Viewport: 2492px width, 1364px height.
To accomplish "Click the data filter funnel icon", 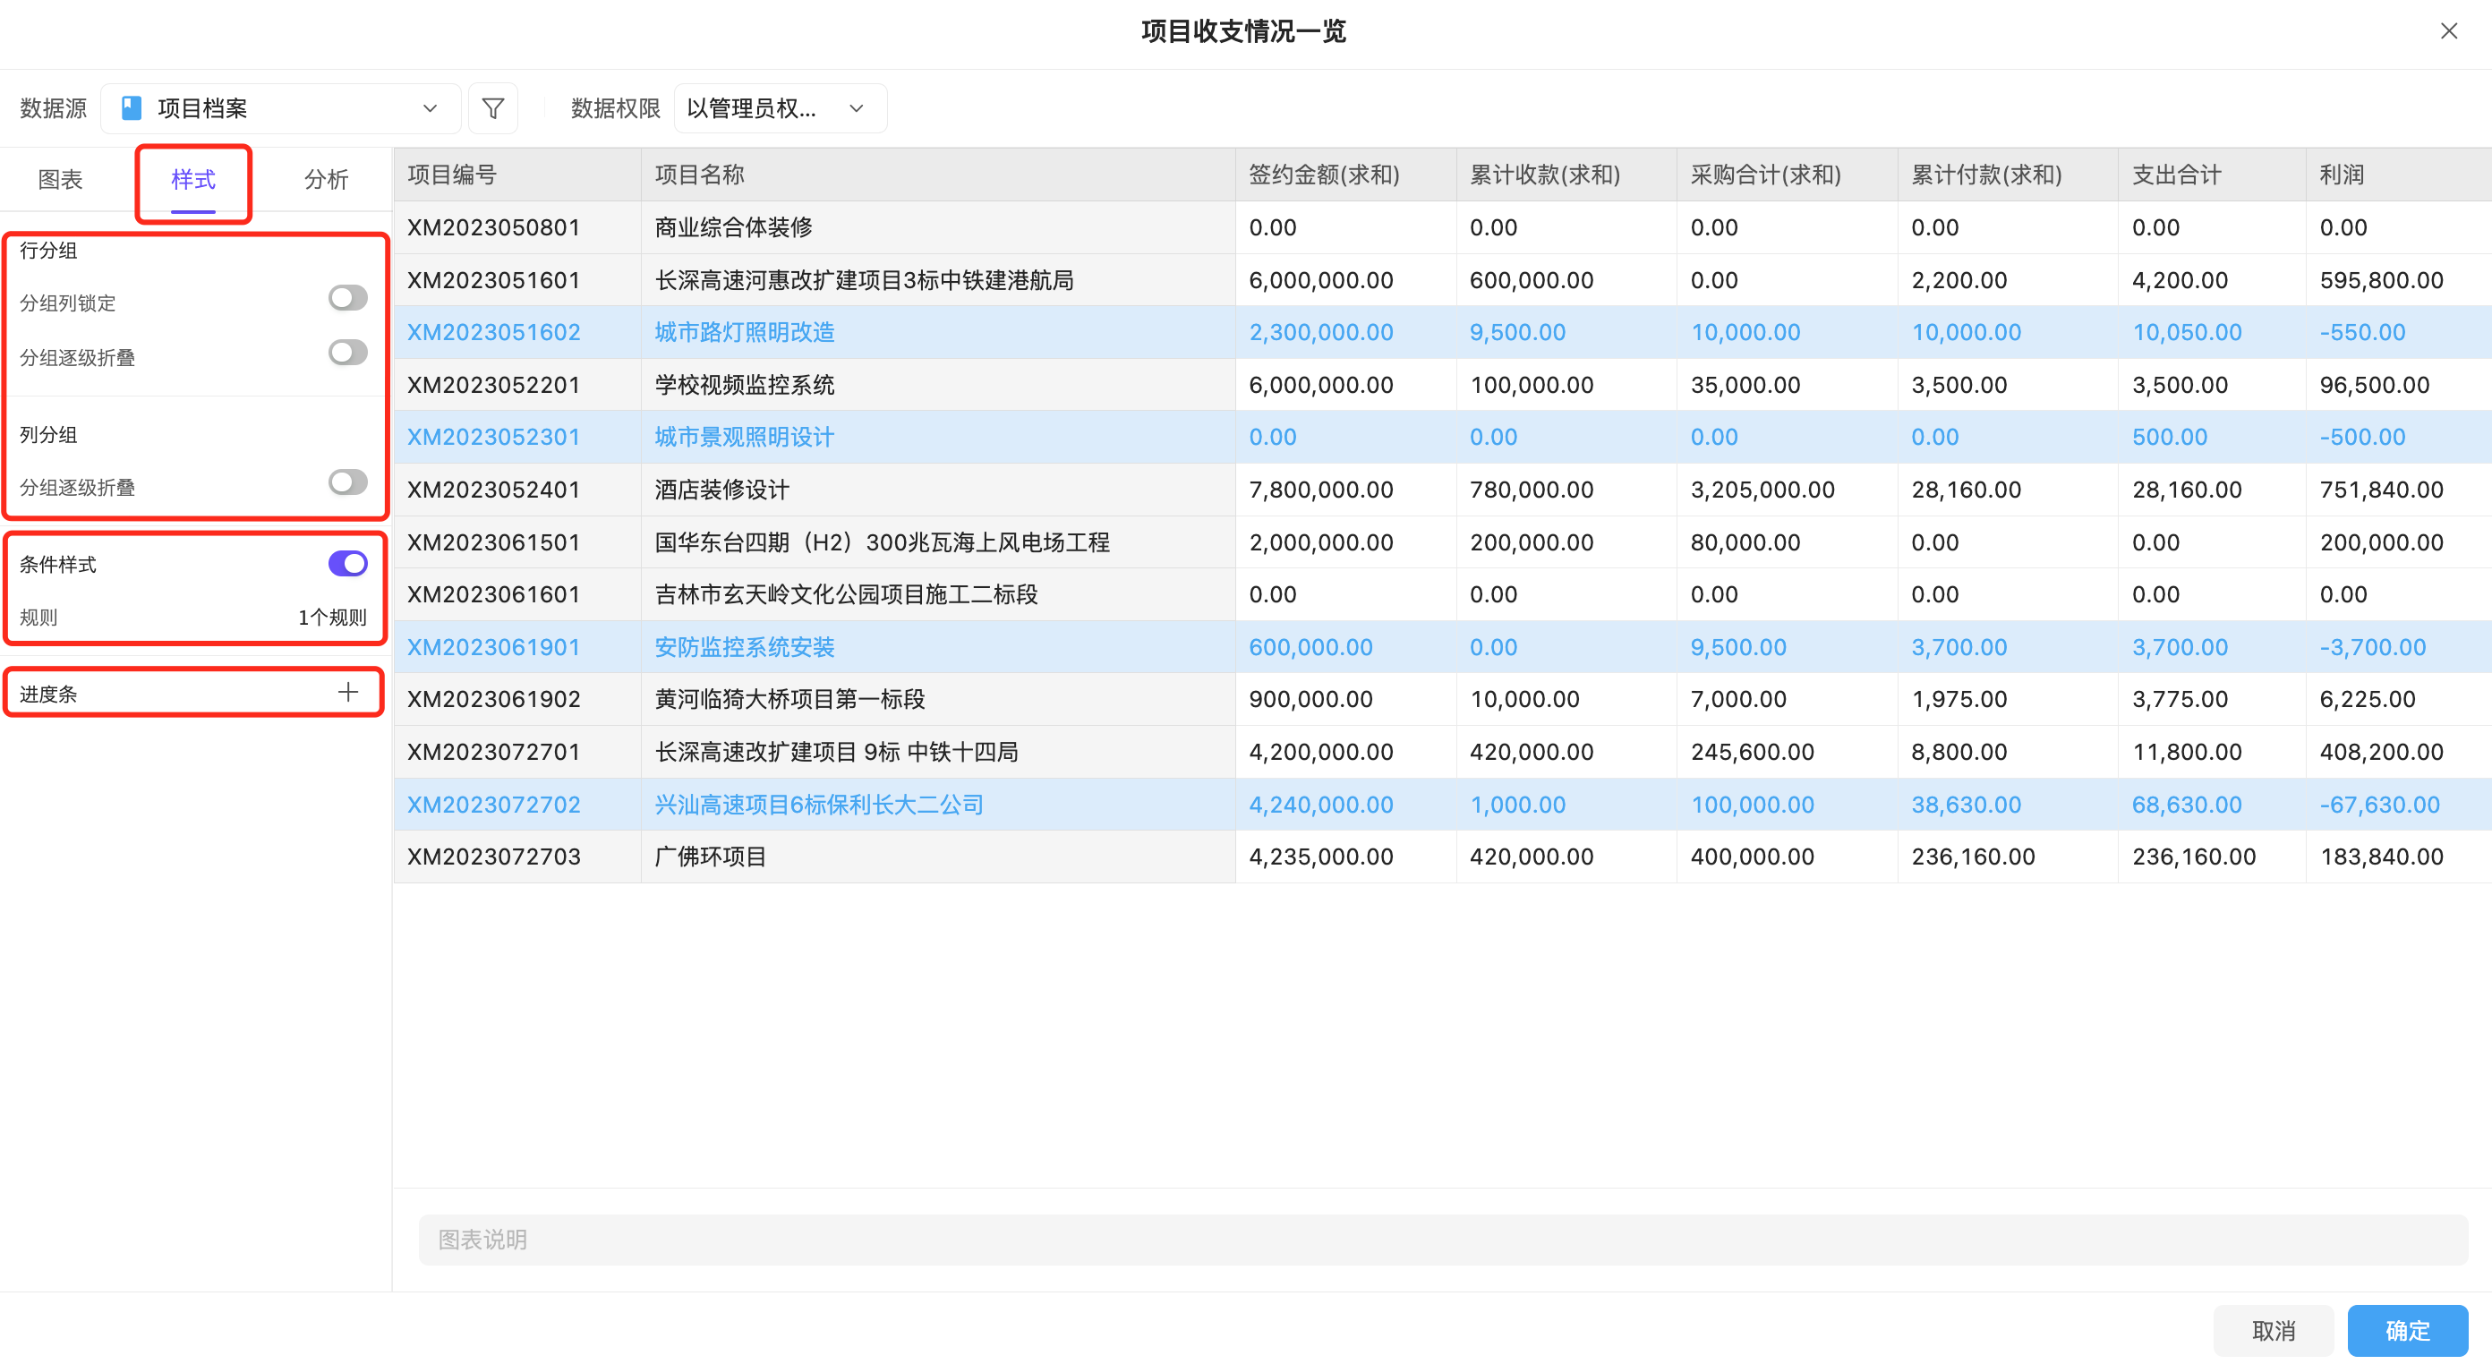I will click(x=492, y=108).
